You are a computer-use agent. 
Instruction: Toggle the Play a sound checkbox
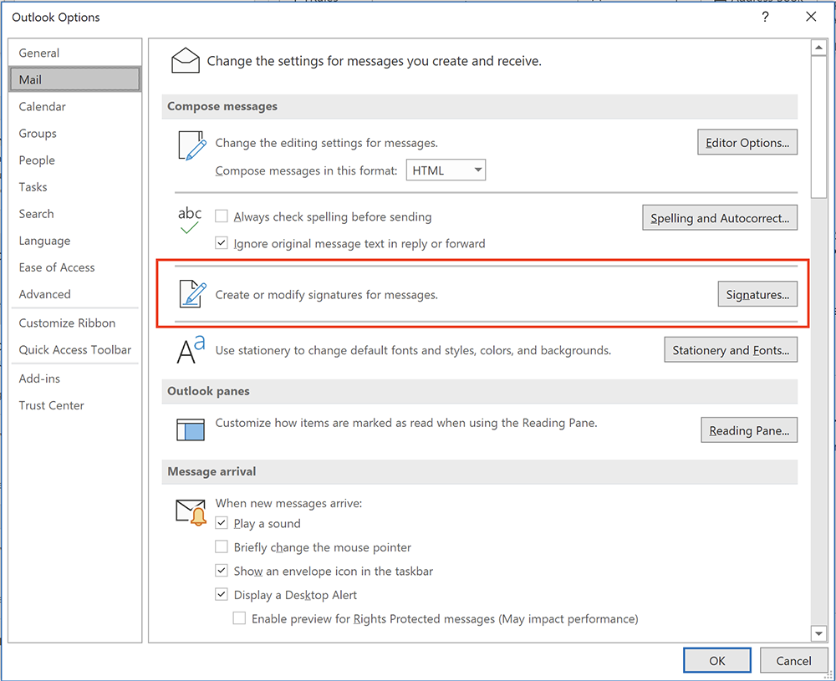coord(222,523)
